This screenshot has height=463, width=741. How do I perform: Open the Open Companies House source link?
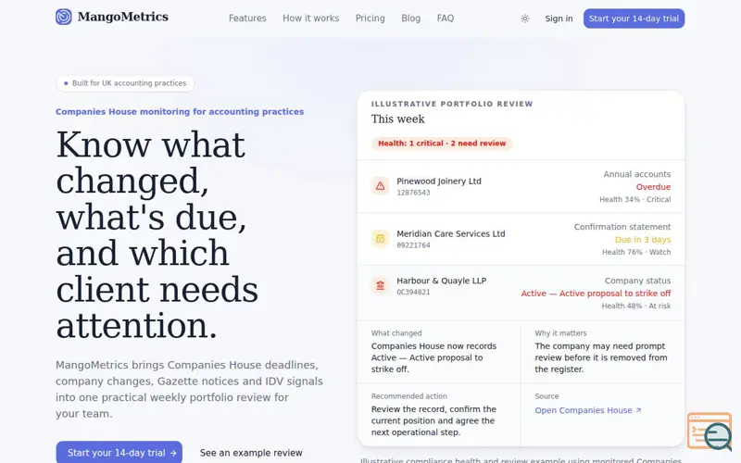[x=588, y=410]
